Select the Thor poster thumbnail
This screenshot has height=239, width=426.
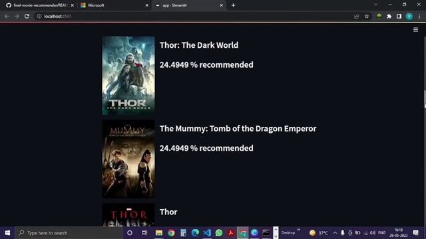point(128,215)
